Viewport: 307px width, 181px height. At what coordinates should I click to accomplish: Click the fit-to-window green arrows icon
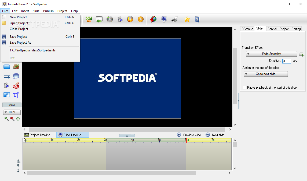(x=18, y=119)
